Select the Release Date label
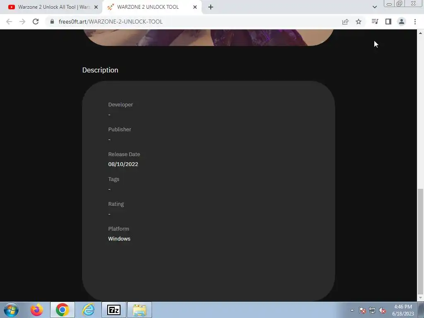 pos(124,154)
